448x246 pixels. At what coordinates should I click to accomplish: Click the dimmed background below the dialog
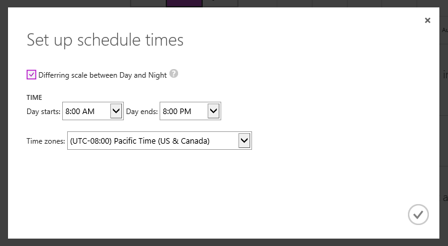(224, 242)
